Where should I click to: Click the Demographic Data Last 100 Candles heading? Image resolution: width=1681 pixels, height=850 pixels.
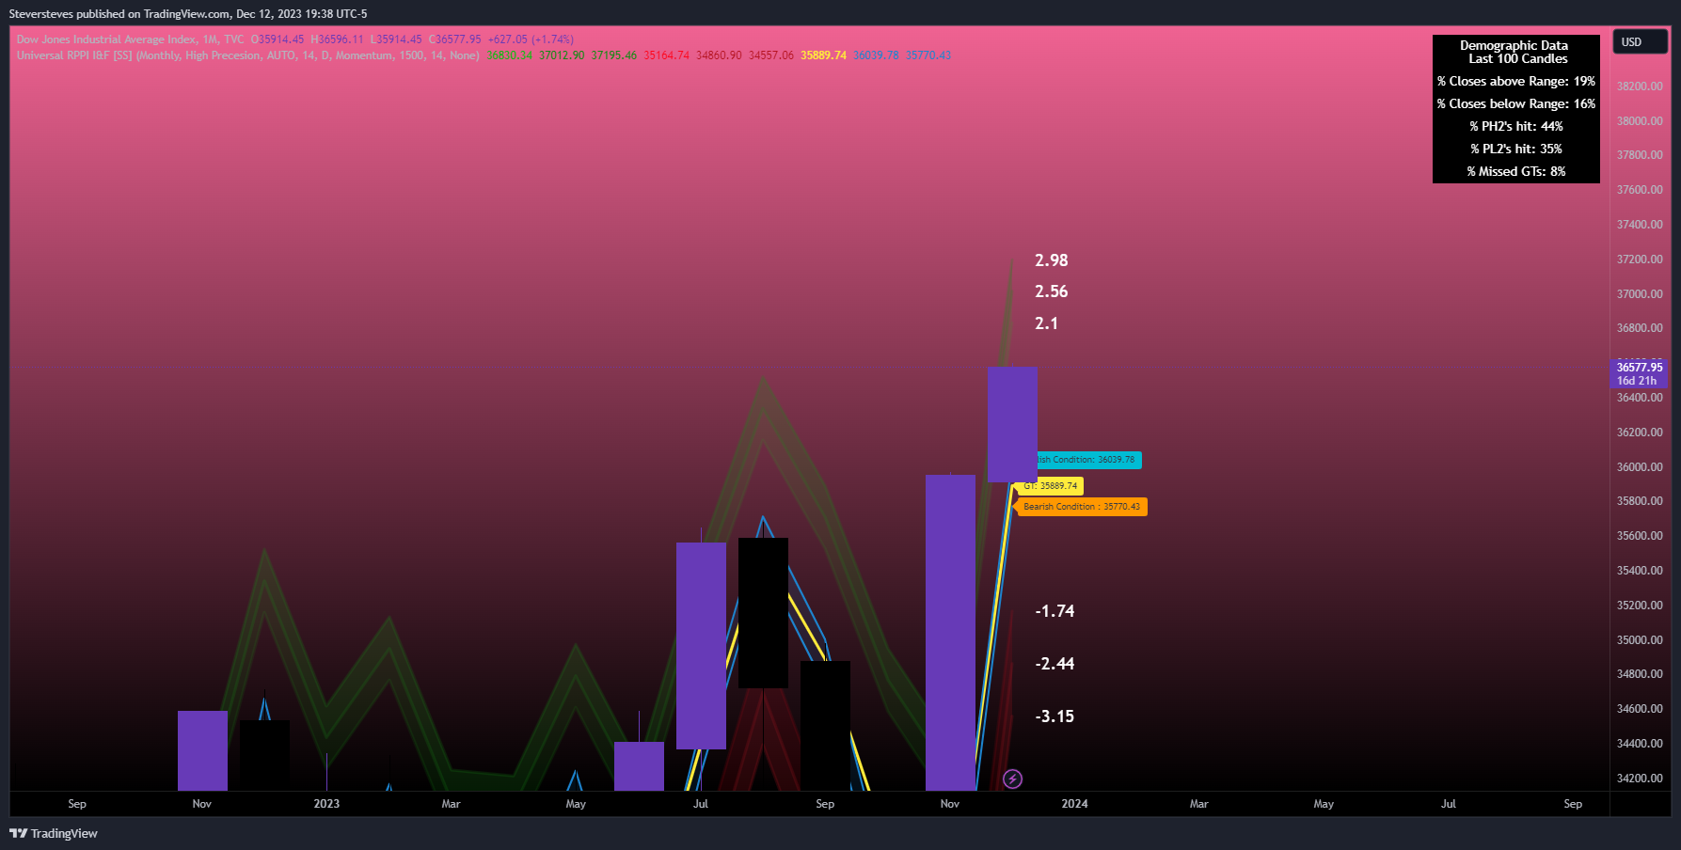click(x=1514, y=52)
